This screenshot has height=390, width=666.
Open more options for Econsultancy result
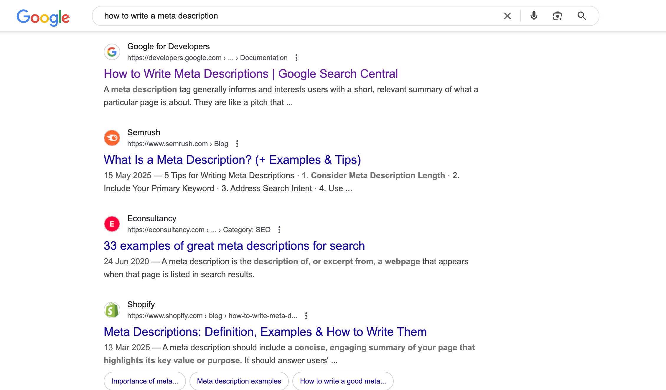coord(279,230)
